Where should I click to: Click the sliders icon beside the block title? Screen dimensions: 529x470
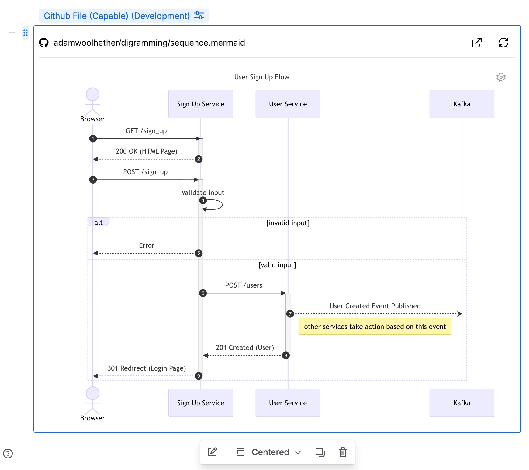coord(199,16)
